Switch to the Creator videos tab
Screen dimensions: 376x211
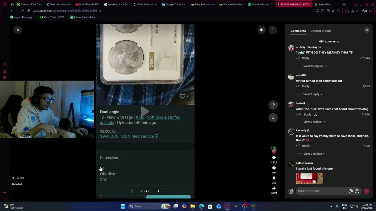pyautogui.click(x=321, y=31)
